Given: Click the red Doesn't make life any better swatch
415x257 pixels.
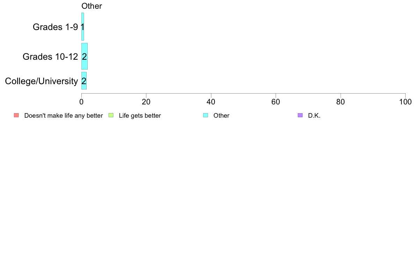Looking at the screenshot, I should pos(16,115).
